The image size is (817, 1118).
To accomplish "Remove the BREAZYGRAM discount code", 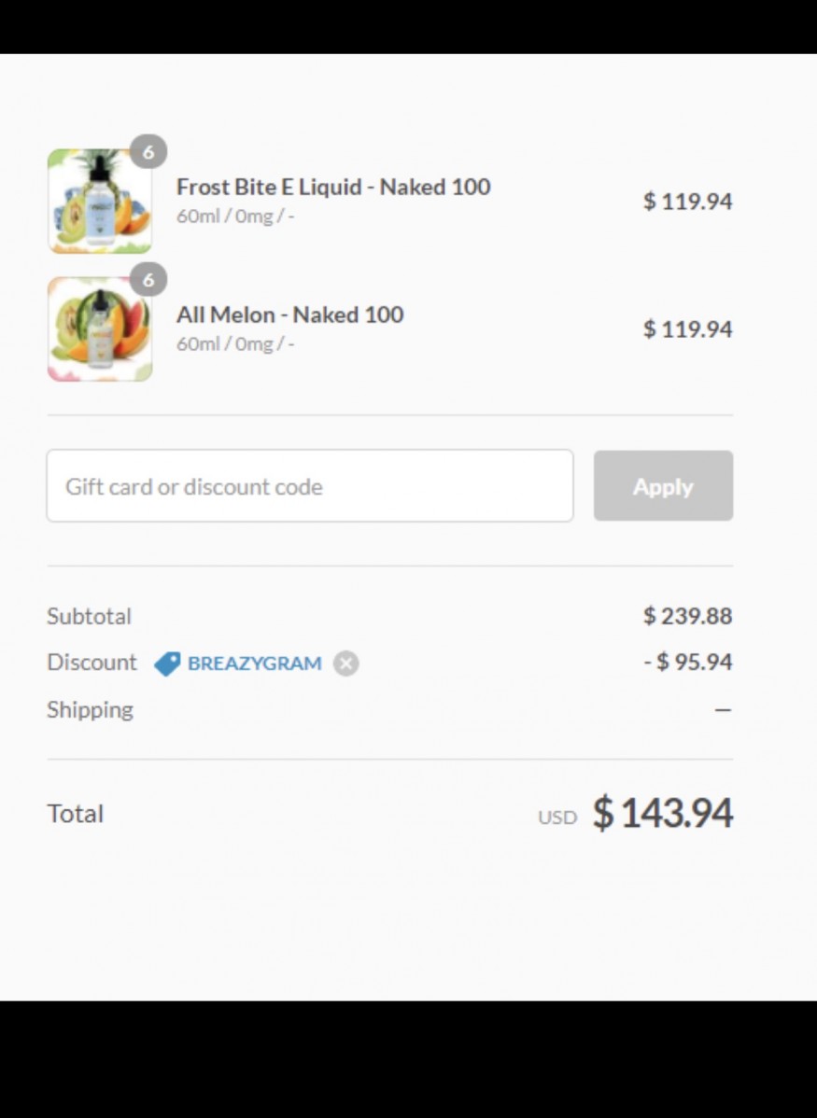I will (x=346, y=664).
